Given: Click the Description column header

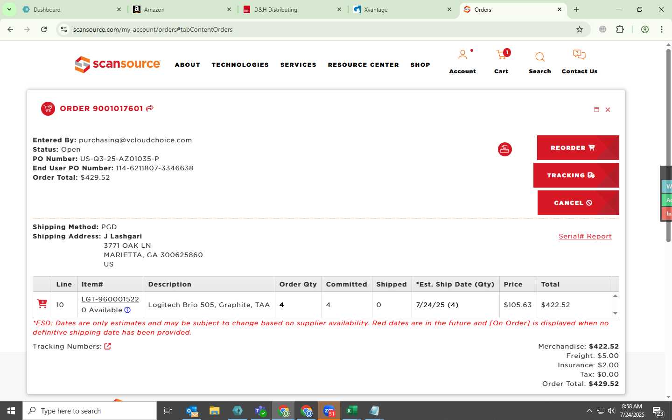Looking at the screenshot, I should tap(210, 284).
